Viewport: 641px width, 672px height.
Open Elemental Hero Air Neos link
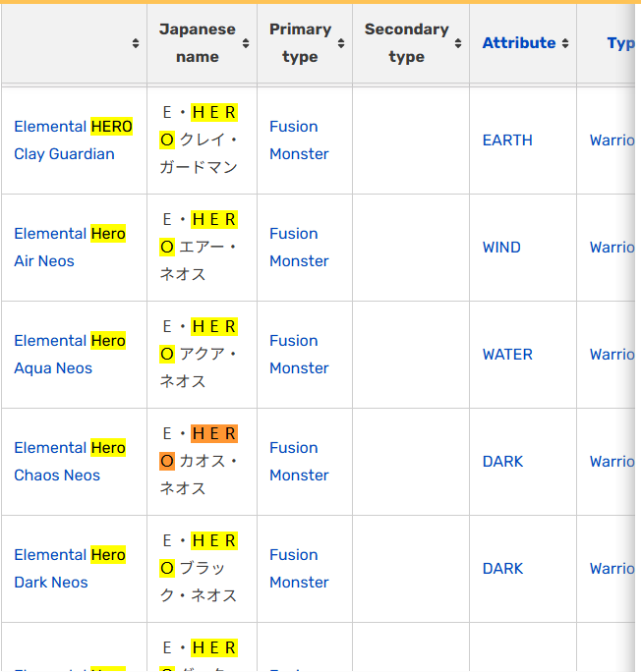point(70,248)
